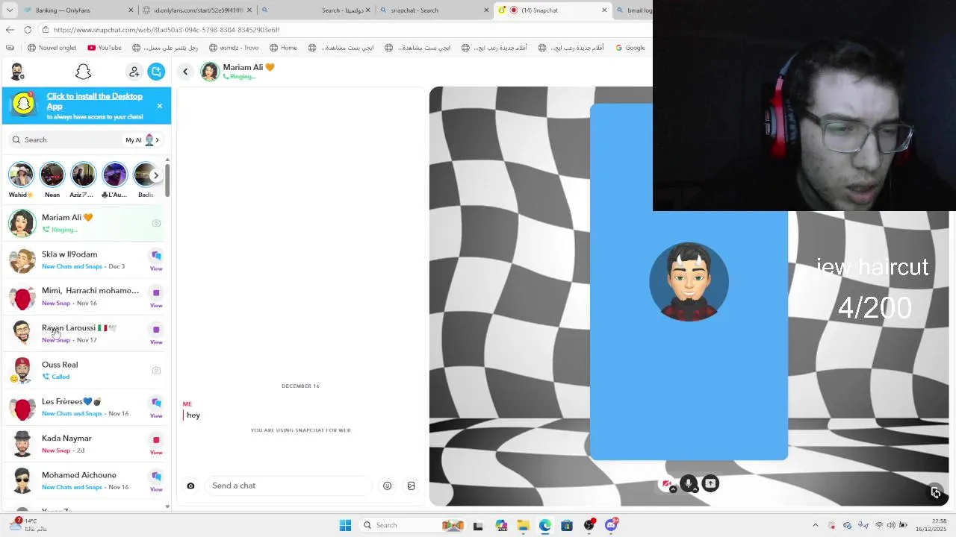956x537 pixels.
Task: Toggle the call camera on or off
Action: [x=666, y=483]
